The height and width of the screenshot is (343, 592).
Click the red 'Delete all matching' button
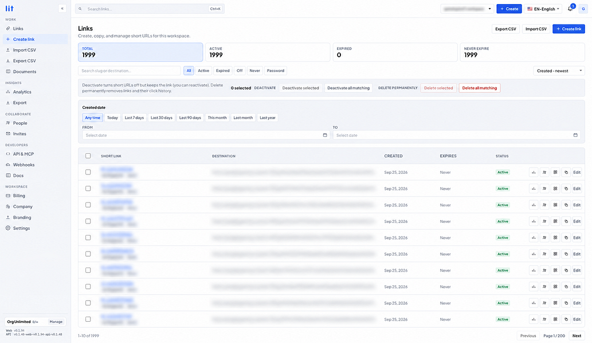[480, 88]
